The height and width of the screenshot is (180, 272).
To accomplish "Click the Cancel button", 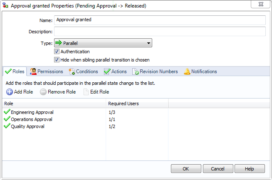I will click(218, 168).
